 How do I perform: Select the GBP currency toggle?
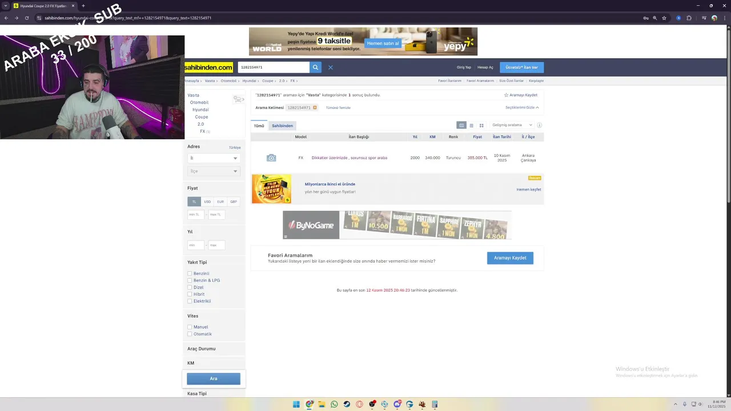[234, 202]
